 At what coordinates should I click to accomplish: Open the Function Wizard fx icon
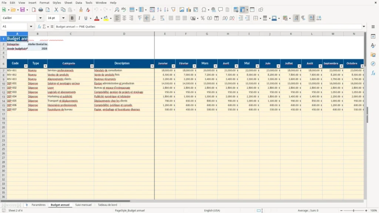click(x=39, y=27)
